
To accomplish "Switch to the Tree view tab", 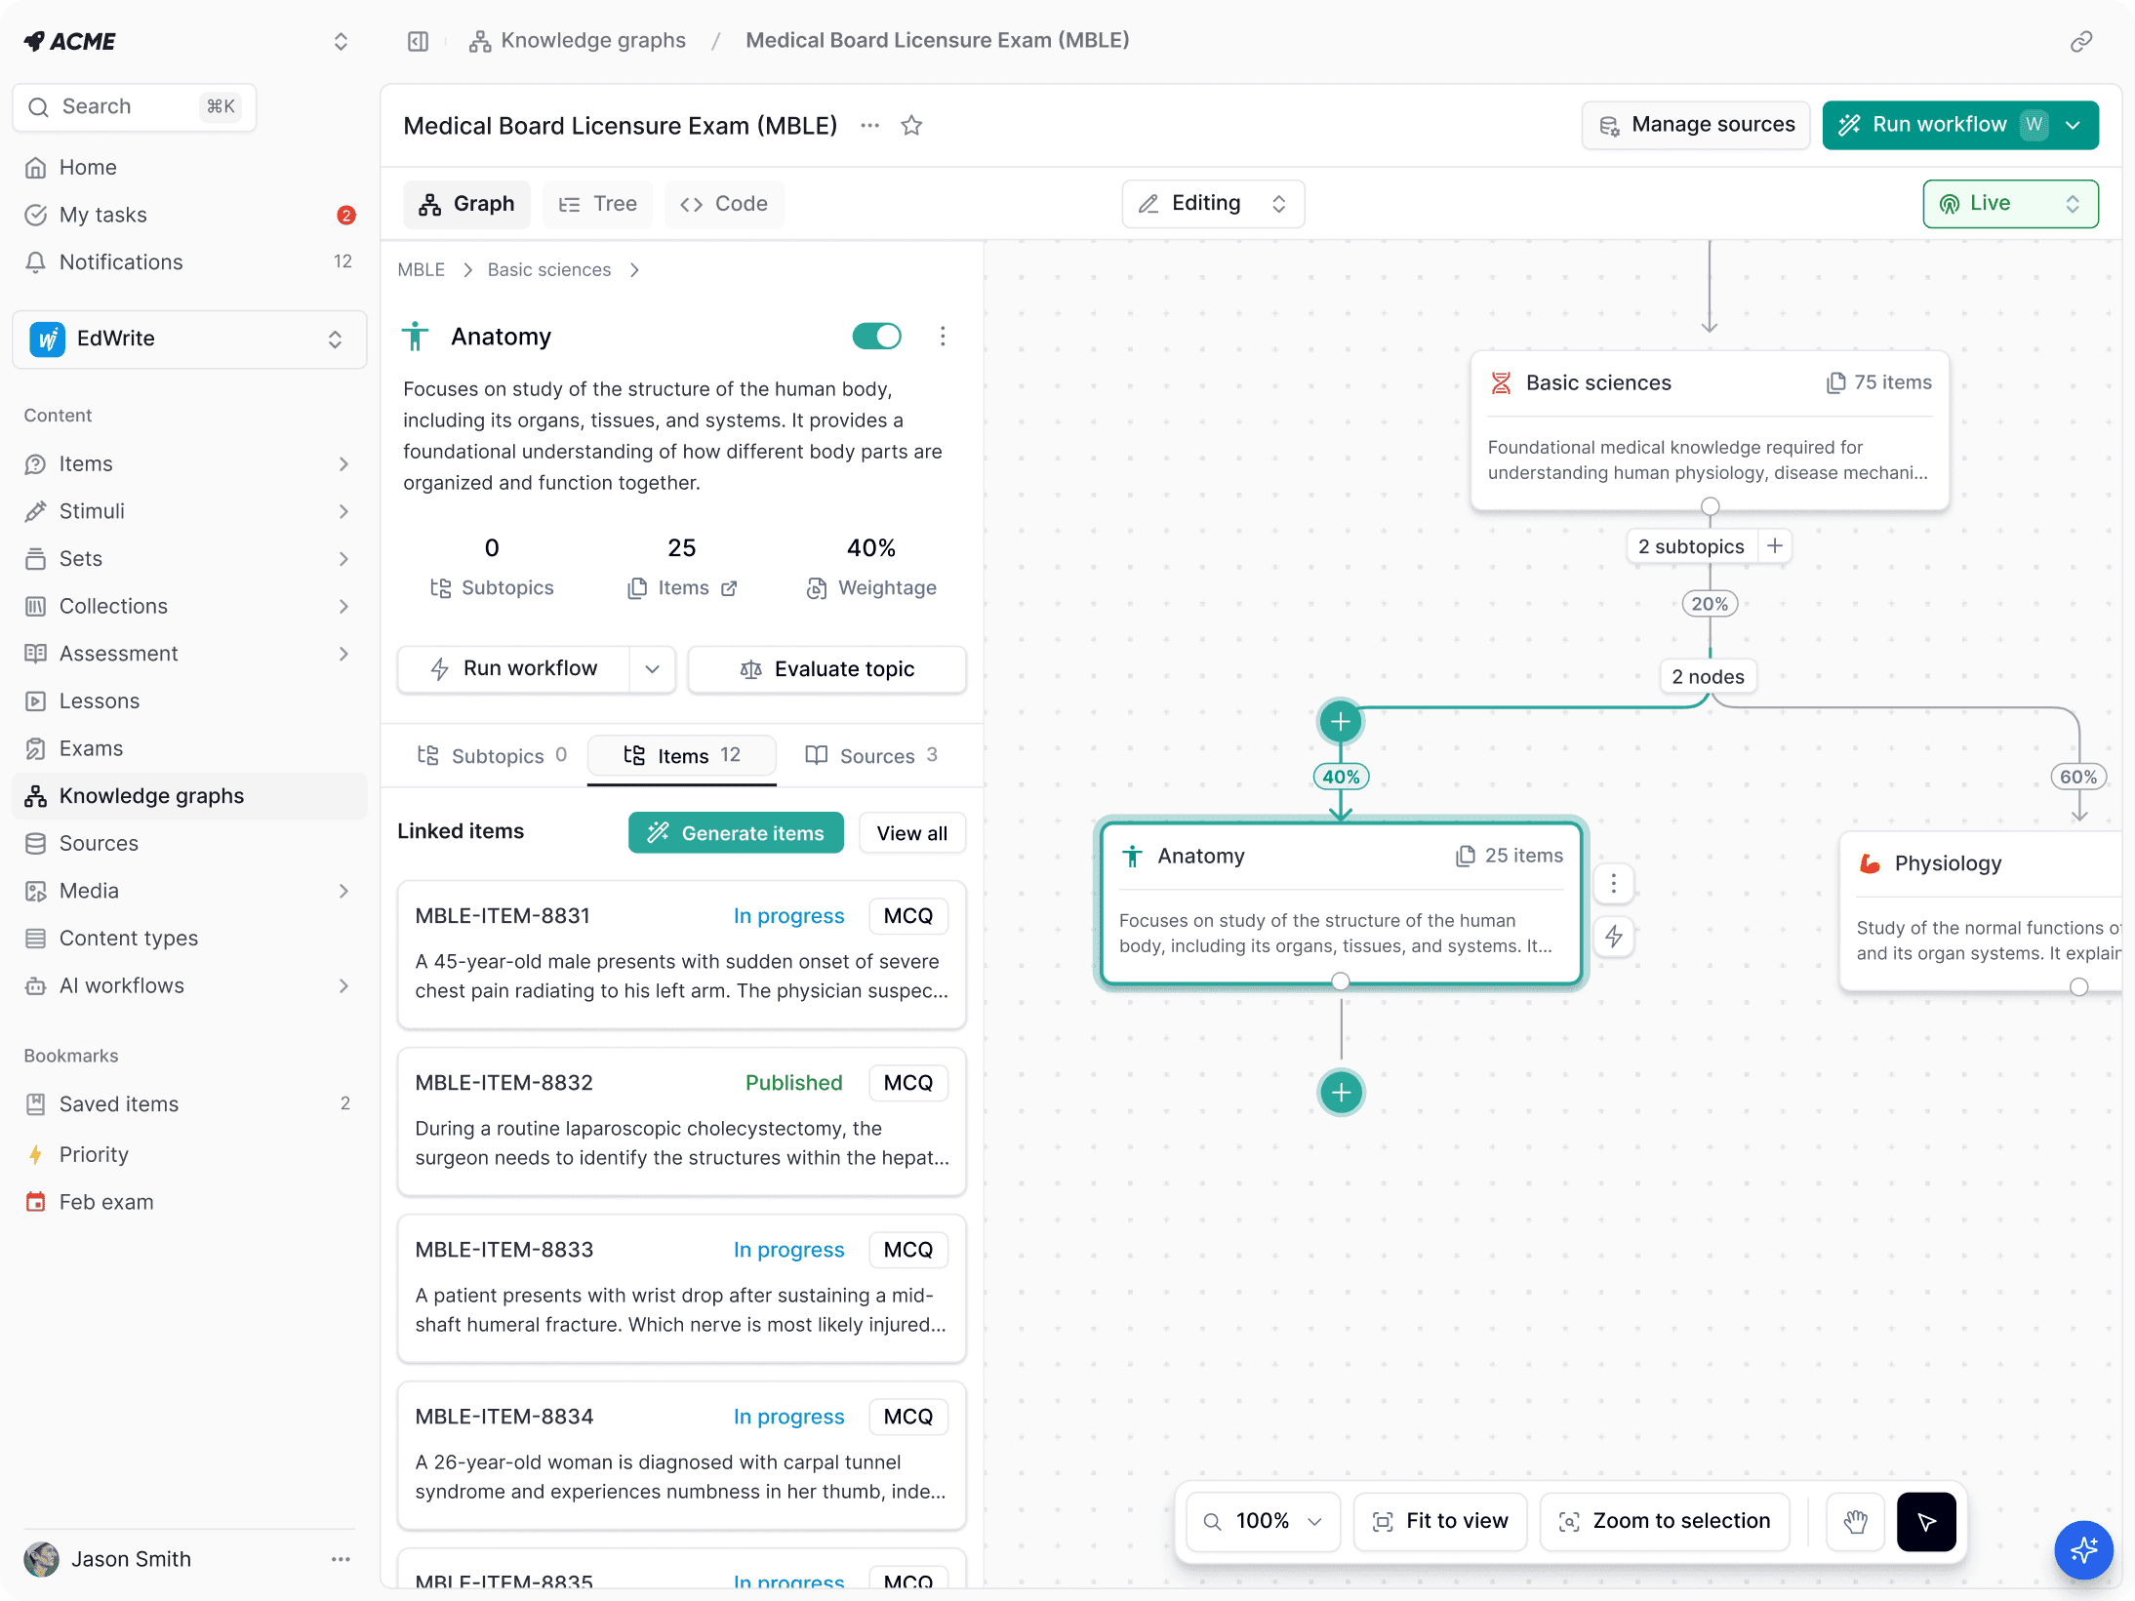I will 598,204.
